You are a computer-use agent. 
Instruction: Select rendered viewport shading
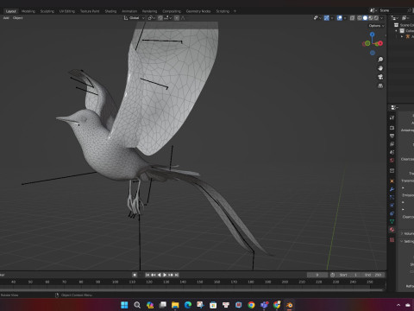click(376, 18)
